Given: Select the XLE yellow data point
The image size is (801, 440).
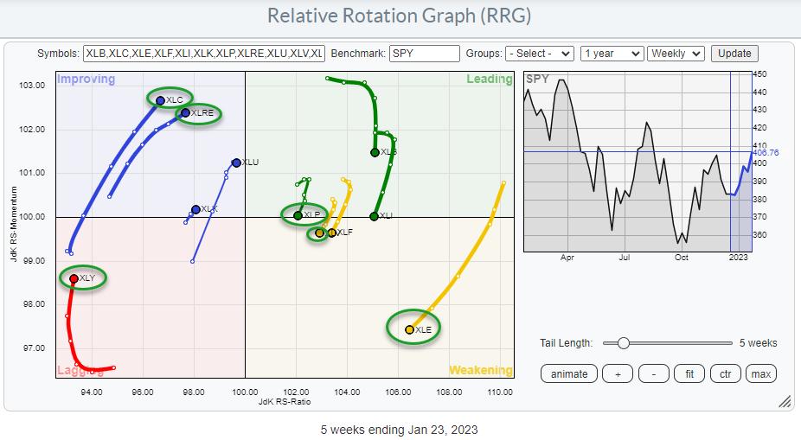Looking at the screenshot, I should pos(410,329).
